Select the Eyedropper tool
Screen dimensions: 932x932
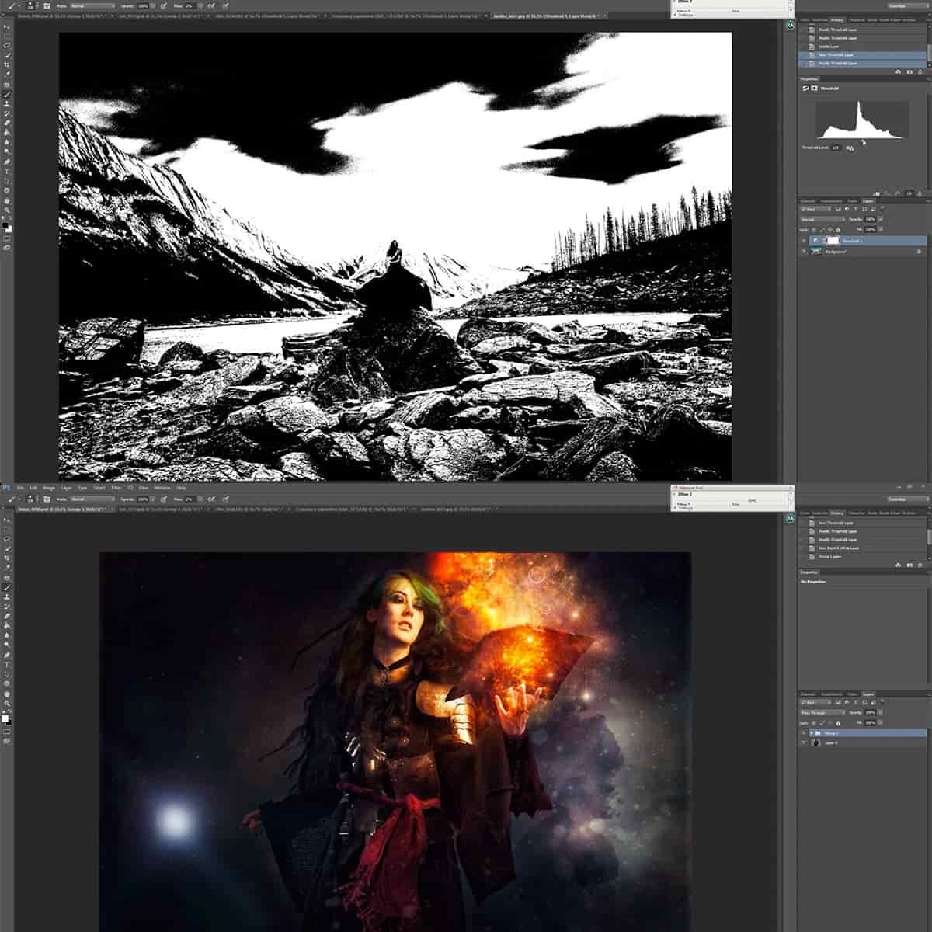[x=8, y=70]
